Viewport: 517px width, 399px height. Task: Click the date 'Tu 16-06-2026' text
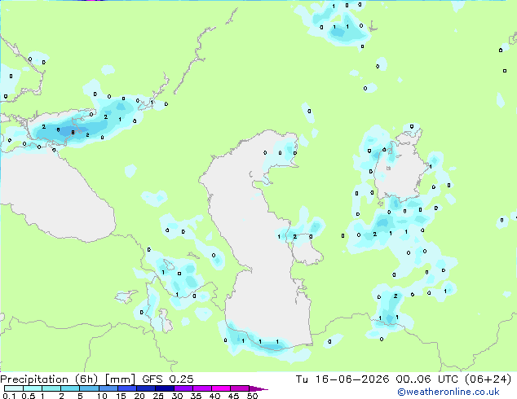tap(342, 379)
